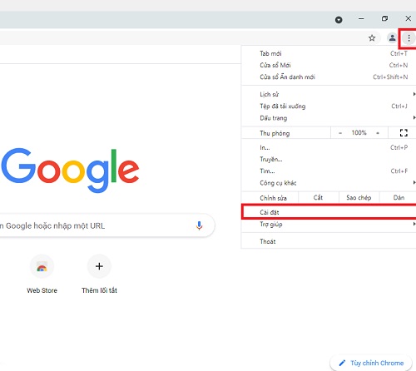This screenshot has width=416, height=371.
Task: Click the Google logo
Action: (x=70, y=170)
